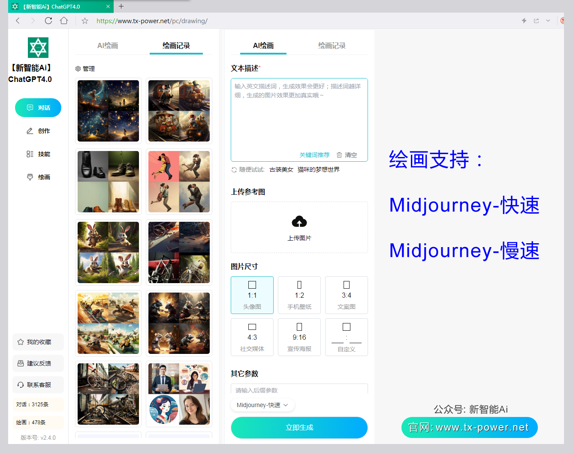This screenshot has width=573, height=453.
Task: Select the 3:4 文案图 size
Action: [x=347, y=295]
